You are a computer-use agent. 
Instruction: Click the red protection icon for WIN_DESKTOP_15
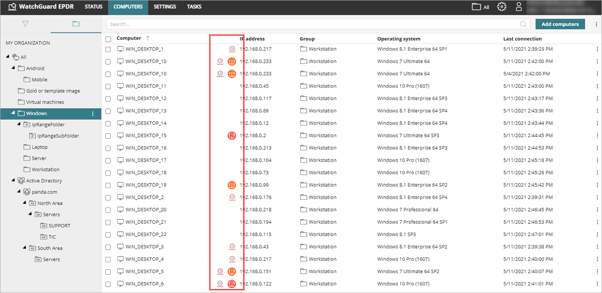(232, 135)
